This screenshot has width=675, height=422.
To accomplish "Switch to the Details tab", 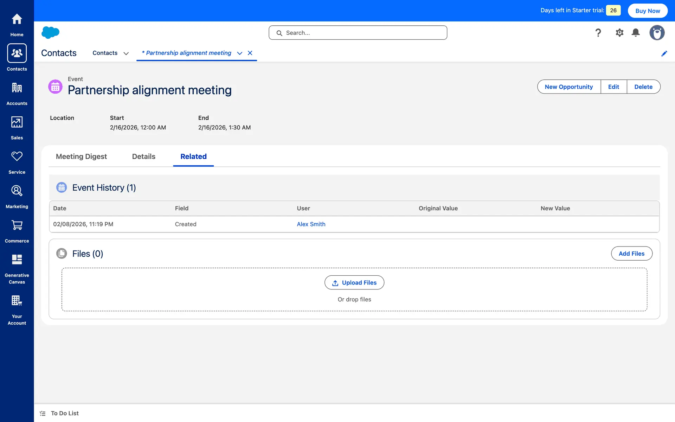I will pos(143,156).
